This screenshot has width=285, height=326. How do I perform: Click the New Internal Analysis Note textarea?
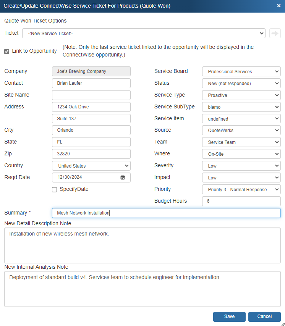pyautogui.click(x=142, y=289)
